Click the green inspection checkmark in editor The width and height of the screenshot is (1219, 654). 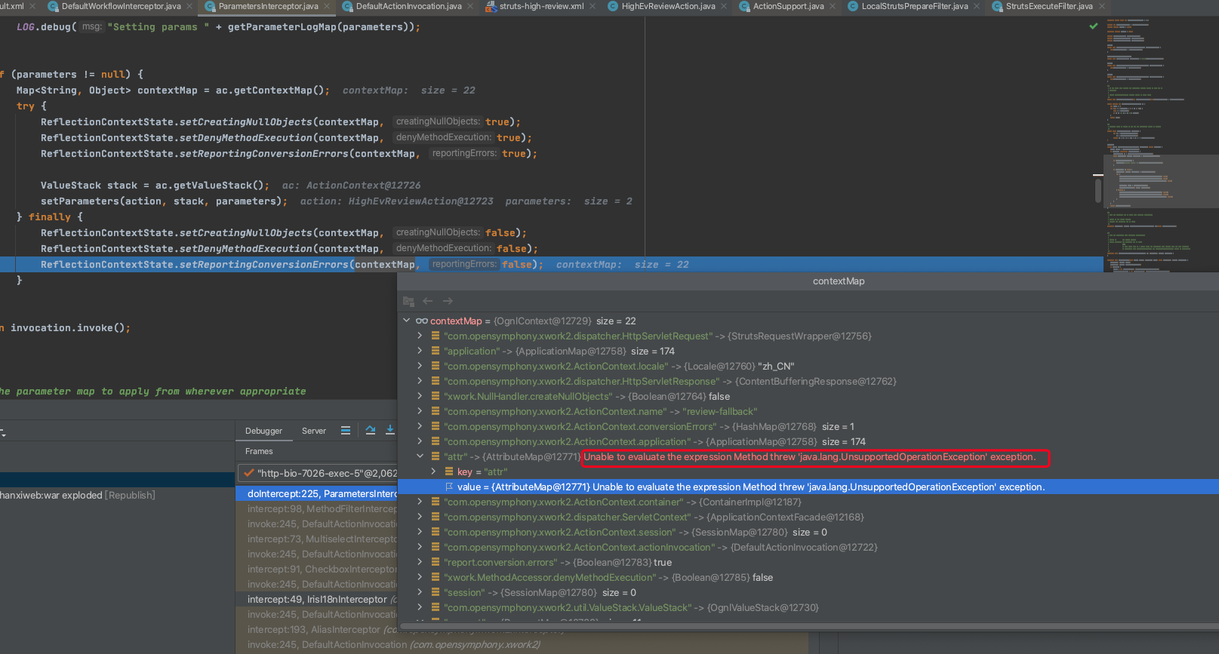click(x=1093, y=26)
